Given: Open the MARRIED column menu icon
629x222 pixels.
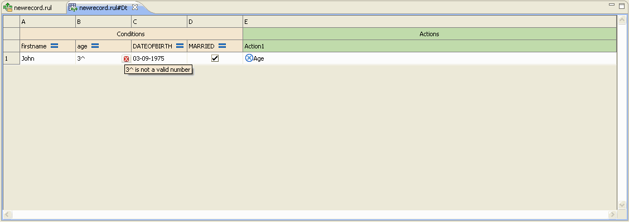Looking at the screenshot, I should [222, 46].
